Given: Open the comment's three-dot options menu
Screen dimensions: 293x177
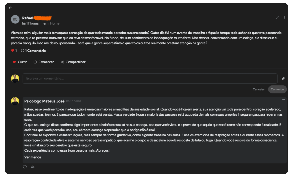Looking at the screenshot, I should (283, 100).
